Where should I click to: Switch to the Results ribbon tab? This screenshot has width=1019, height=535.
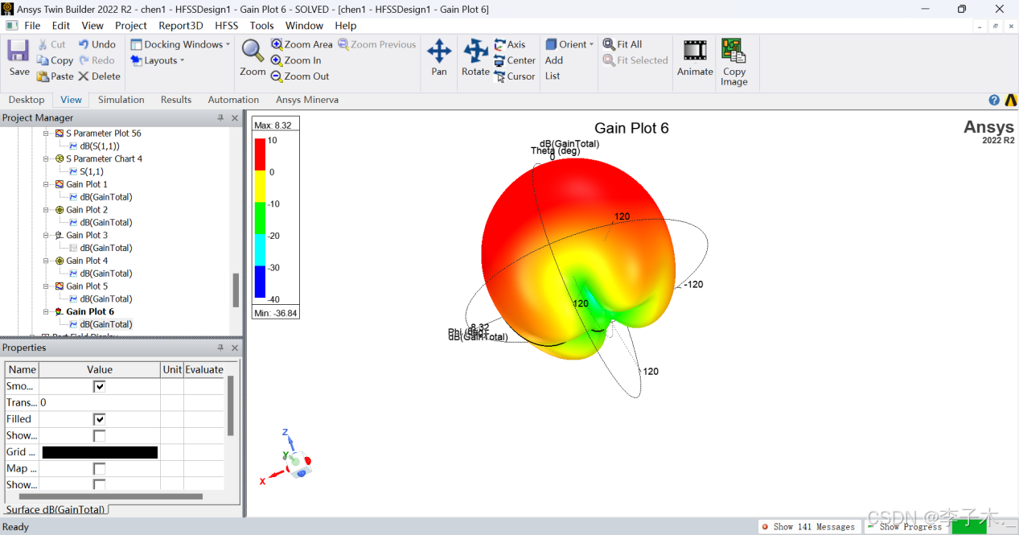[x=176, y=100]
